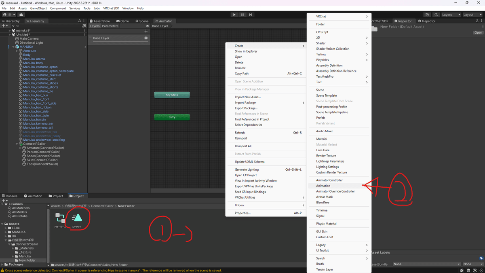Select Manuka_hair_twin object
485x273 pixels.
click(36, 116)
